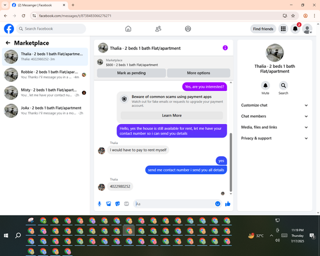Screen dimensions: 320x256
Task: Open Windows taskbar search
Action: click(x=18, y=236)
